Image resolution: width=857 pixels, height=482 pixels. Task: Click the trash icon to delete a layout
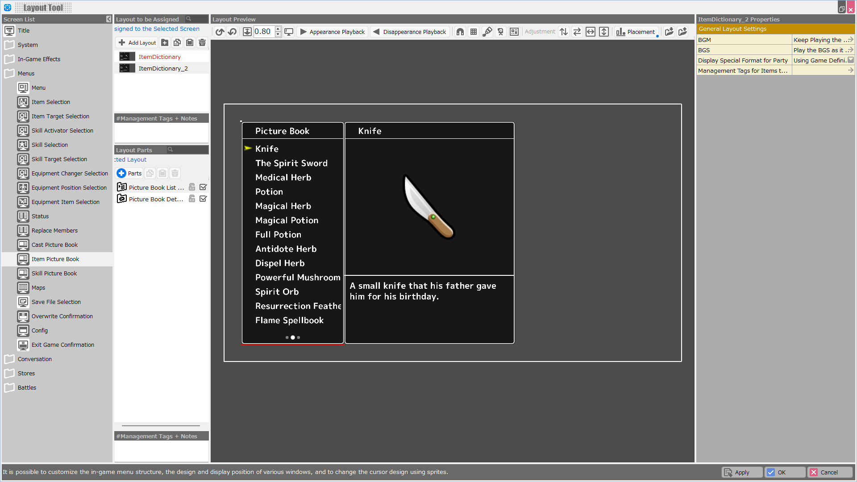(x=202, y=42)
